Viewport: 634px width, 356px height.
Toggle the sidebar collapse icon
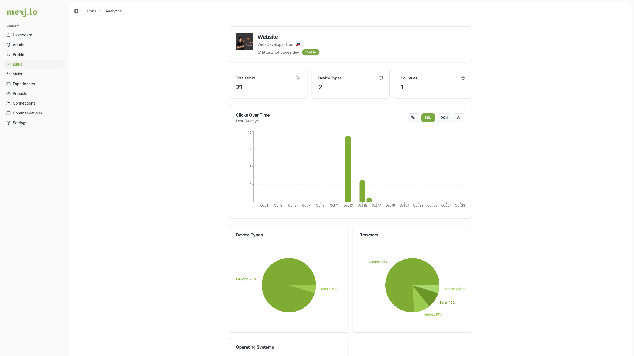point(76,11)
